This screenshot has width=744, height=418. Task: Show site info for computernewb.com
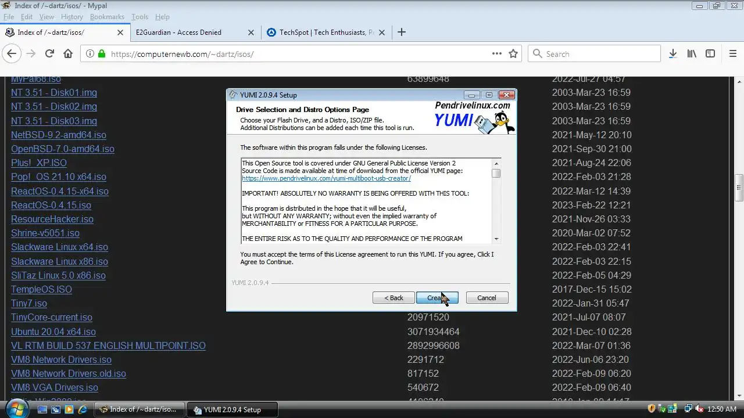pos(90,53)
